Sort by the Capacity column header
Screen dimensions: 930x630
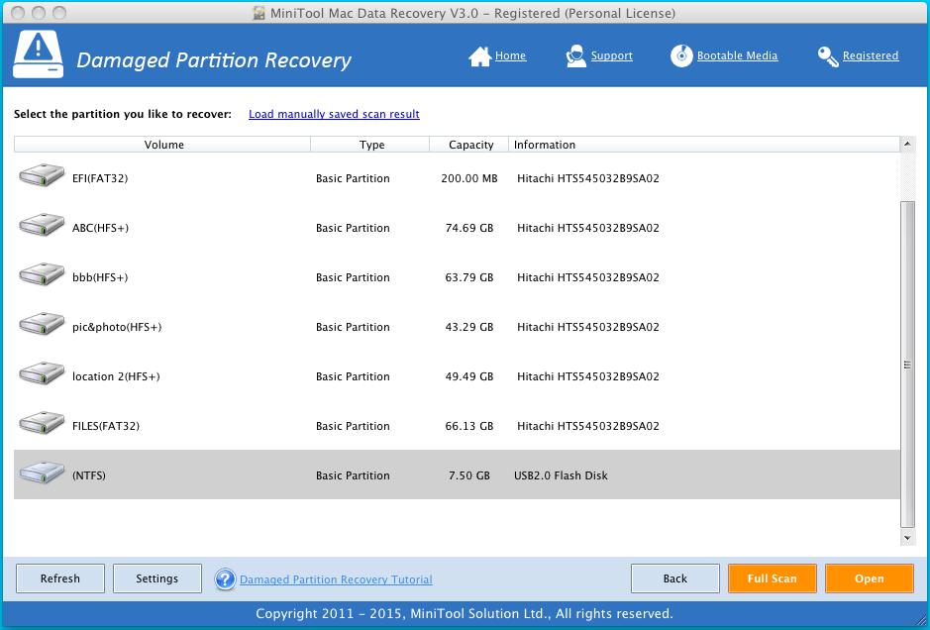469,145
